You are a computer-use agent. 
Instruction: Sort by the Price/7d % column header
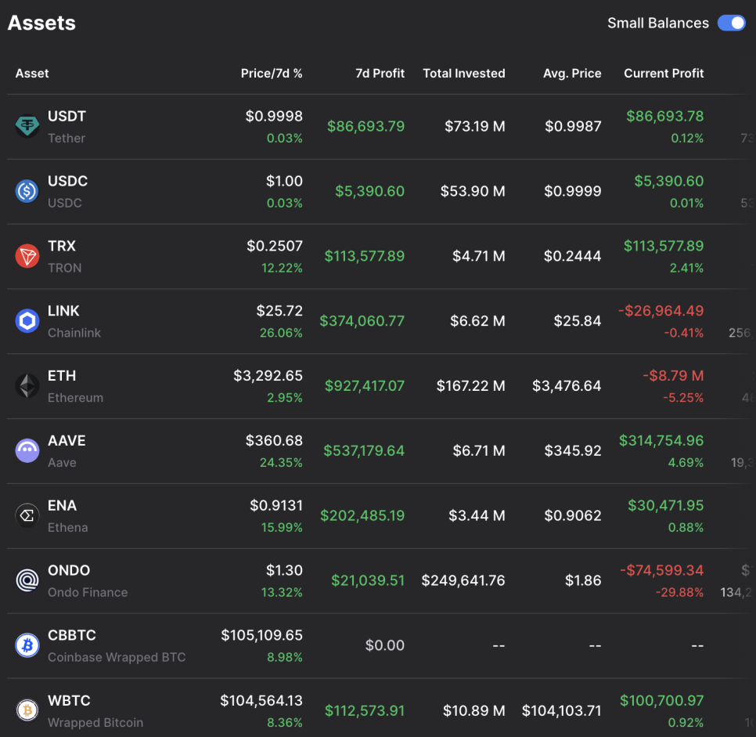coord(272,74)
